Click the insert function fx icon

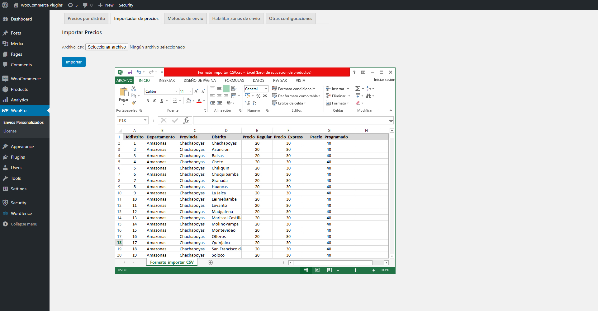(186, 120)
